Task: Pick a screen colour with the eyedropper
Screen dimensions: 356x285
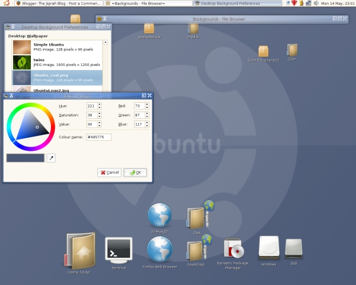Action: tap(51, 158)
